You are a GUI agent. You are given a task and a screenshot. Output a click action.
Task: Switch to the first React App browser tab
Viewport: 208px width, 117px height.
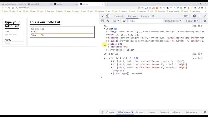[x=66, y=4]
